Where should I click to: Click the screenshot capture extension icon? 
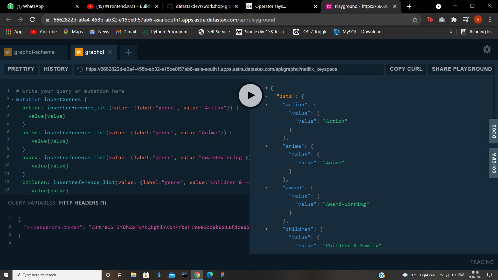(x=442, y=19)
